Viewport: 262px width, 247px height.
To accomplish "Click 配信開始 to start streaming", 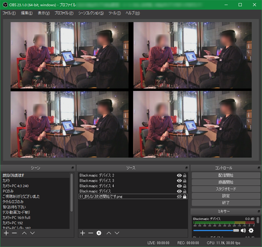I will 226,175.
